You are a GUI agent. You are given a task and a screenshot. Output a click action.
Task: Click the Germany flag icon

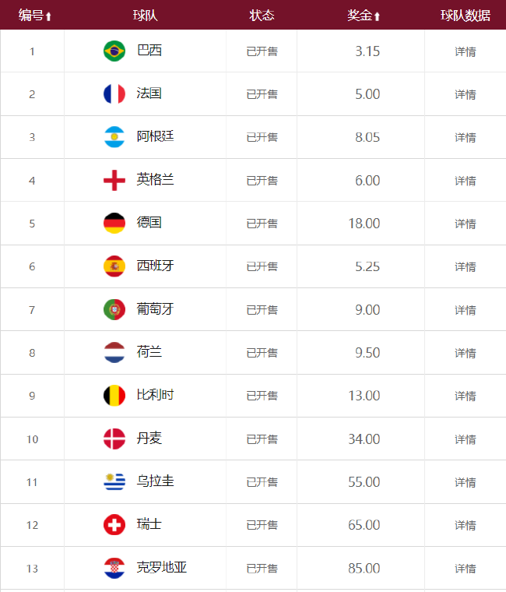[x=114, y=224]
